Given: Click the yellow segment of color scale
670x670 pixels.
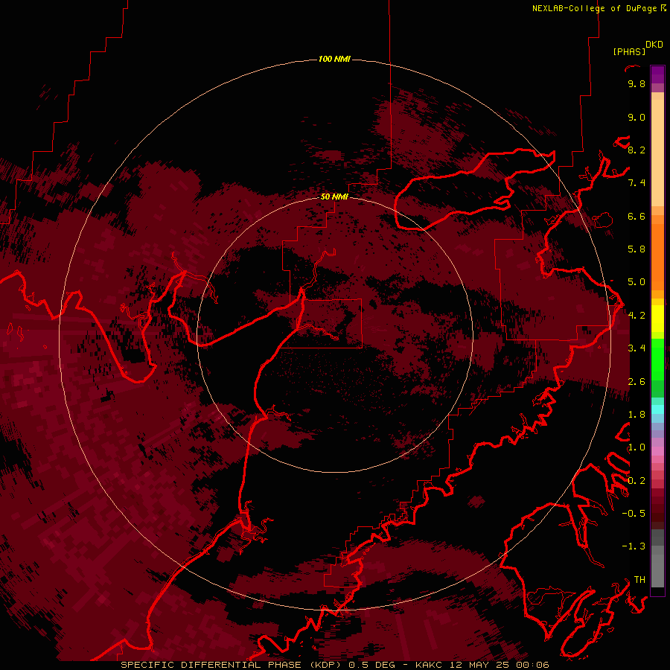Looking at the screenshot, I should click(x=657, y=319).
